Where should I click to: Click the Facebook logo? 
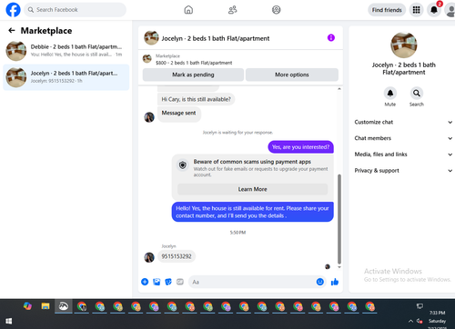pos(13,10)
